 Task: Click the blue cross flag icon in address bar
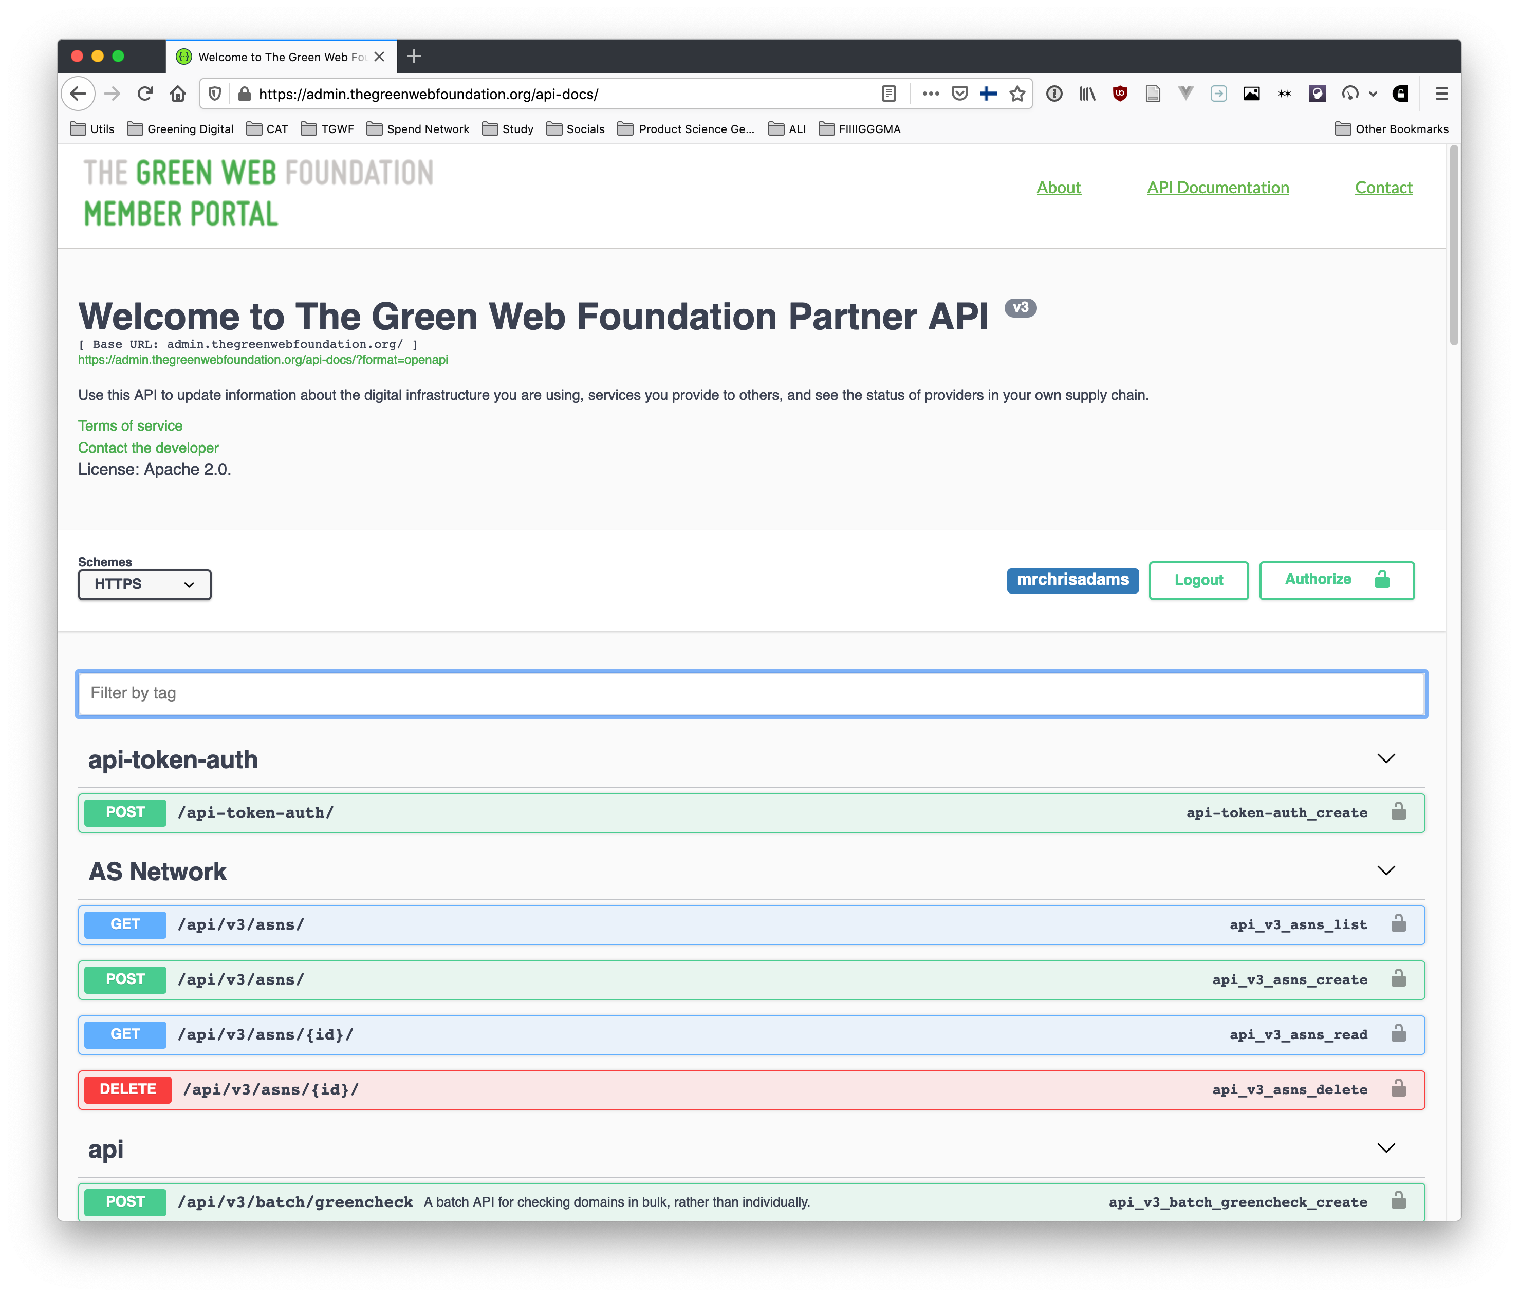pyautogui.click(x=988, y=94)
